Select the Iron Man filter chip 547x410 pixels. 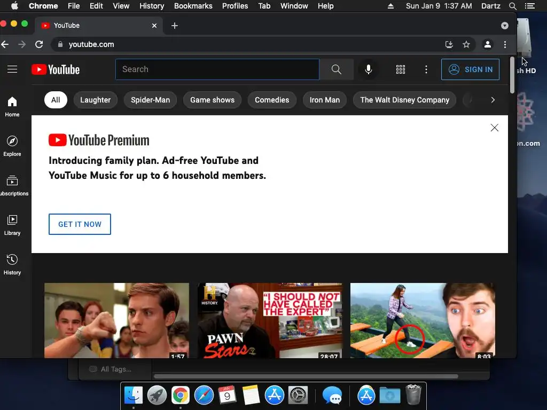[x=324, y=100]
